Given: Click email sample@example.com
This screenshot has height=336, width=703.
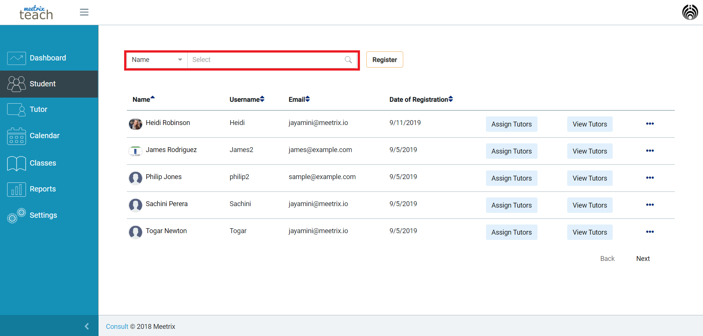Looking at the screenshot, I should pyautogui.click(x=322, y=177).
